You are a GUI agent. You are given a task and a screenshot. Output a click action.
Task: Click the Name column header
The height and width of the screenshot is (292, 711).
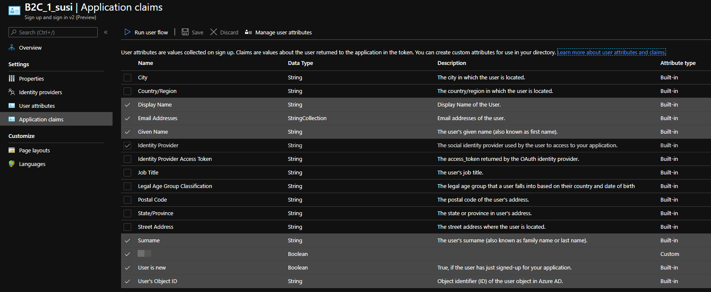145,63
